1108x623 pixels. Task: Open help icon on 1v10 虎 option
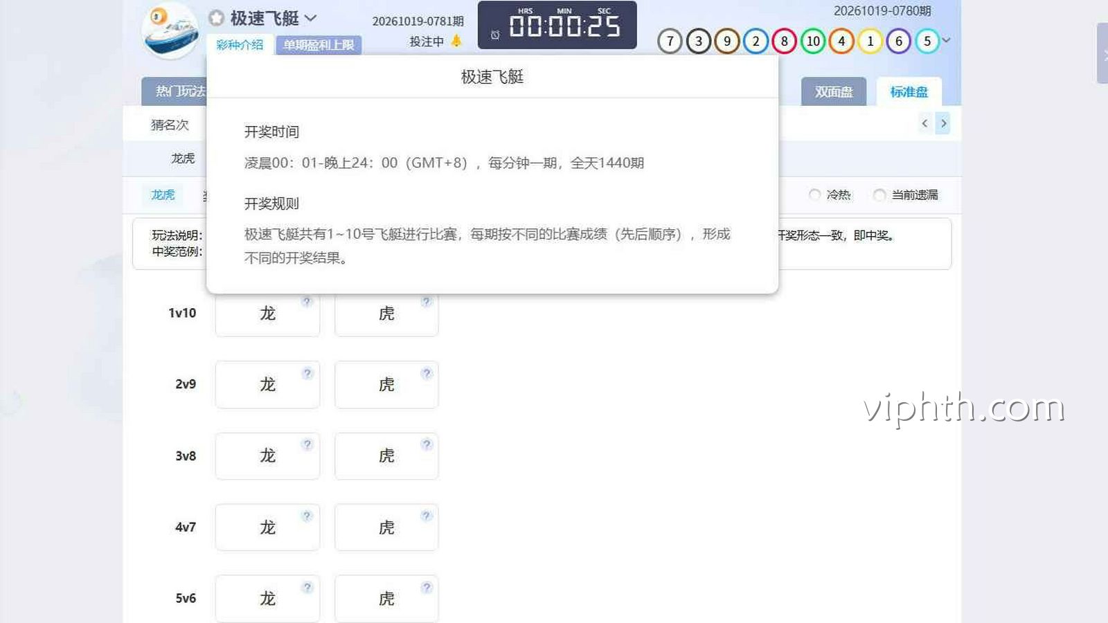click(x=427, y=301)
